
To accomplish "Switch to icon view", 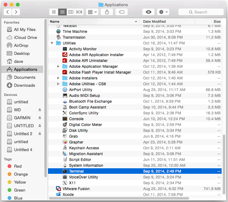I will [x=54, y=12].
